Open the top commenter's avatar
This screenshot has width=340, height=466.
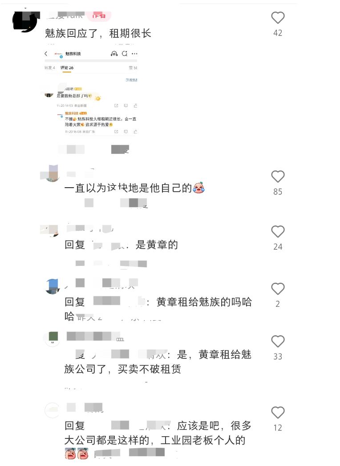pos(26,21)
